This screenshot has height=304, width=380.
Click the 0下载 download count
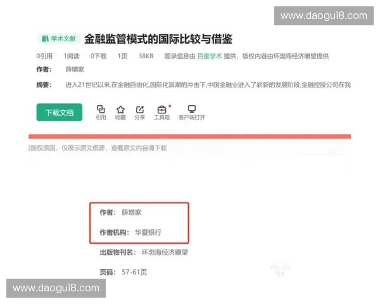(98, 56)
